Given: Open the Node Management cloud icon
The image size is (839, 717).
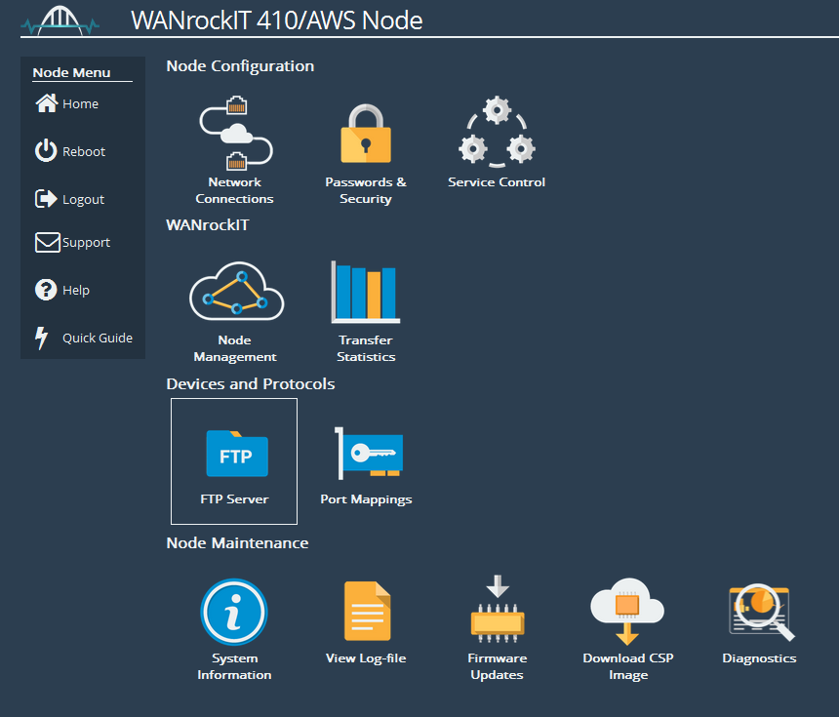Looking at the screenshot, I should click(x=236, y=291).
